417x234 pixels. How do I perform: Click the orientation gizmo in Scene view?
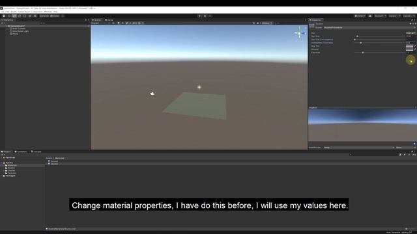pyautogui.click(x=299, y=33)
